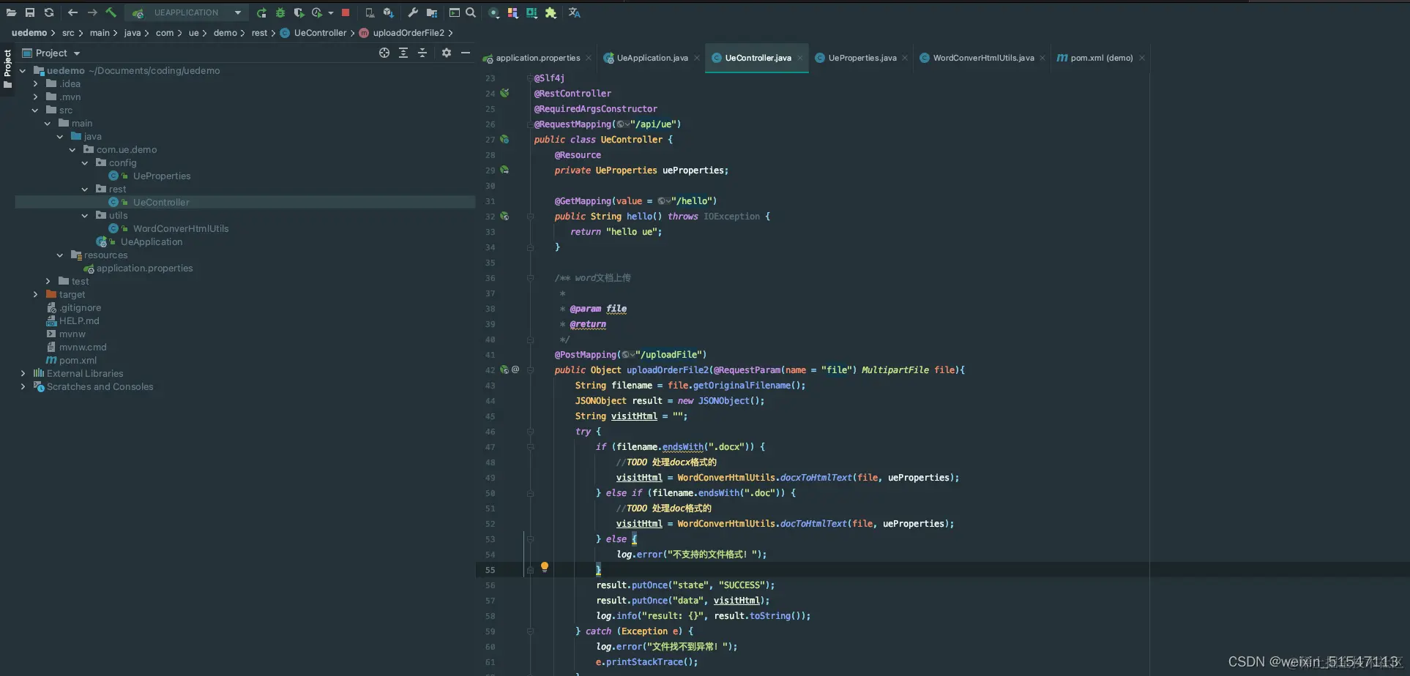Click the gutter icon on line 42
Image resolution: width=1410 pixels, height=676 pixels.
(x=504, y=369)
